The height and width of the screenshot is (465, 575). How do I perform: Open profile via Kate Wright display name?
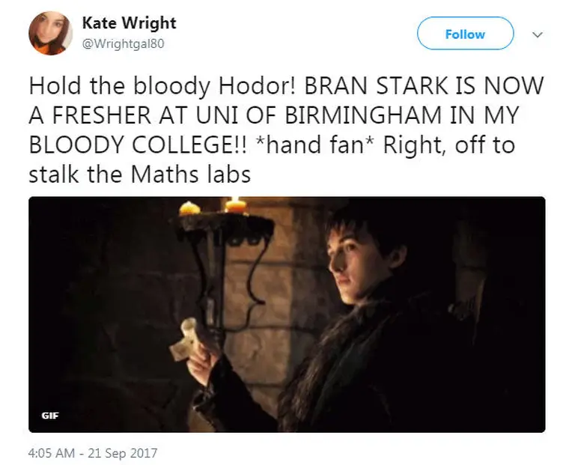129,24
